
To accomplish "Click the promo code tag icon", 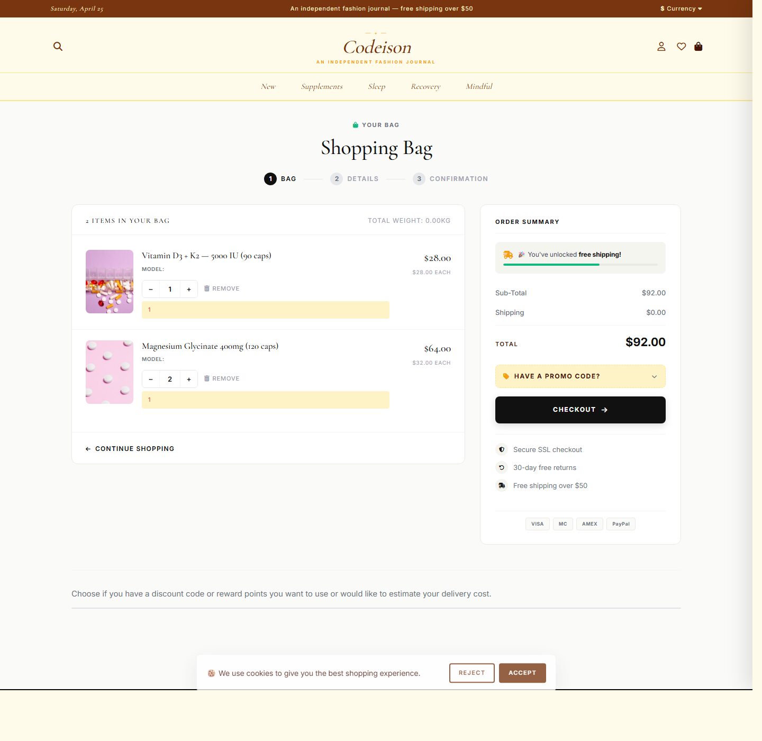I will pos(506,376).
